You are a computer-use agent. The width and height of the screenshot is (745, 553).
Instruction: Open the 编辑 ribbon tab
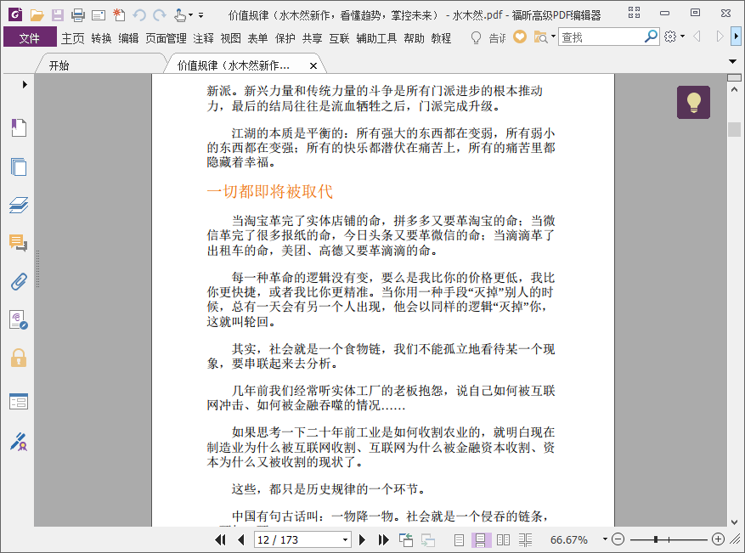tap(128, 38)
